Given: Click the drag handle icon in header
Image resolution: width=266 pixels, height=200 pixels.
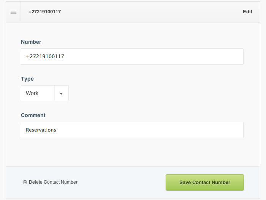Looking at the screenshot, I should coord(13,12).
